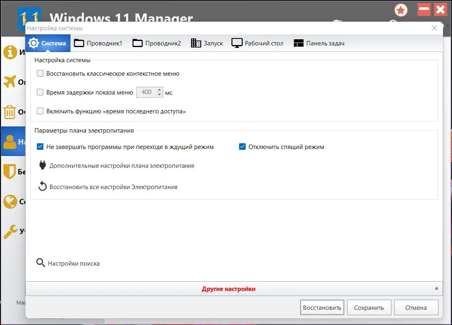Click the folder icon of Проводник1
Image resolution: width=452 pixels, height=325 pixels.
click(79, 43)
